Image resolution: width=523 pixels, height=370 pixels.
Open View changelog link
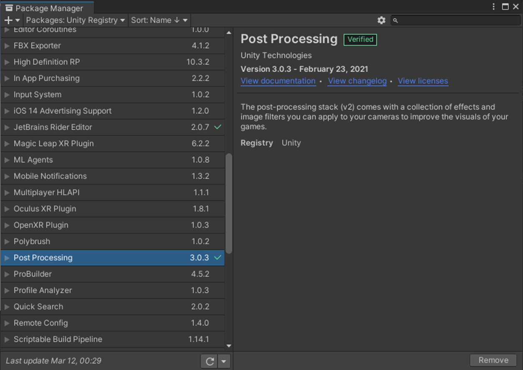[x=357, y=81]
